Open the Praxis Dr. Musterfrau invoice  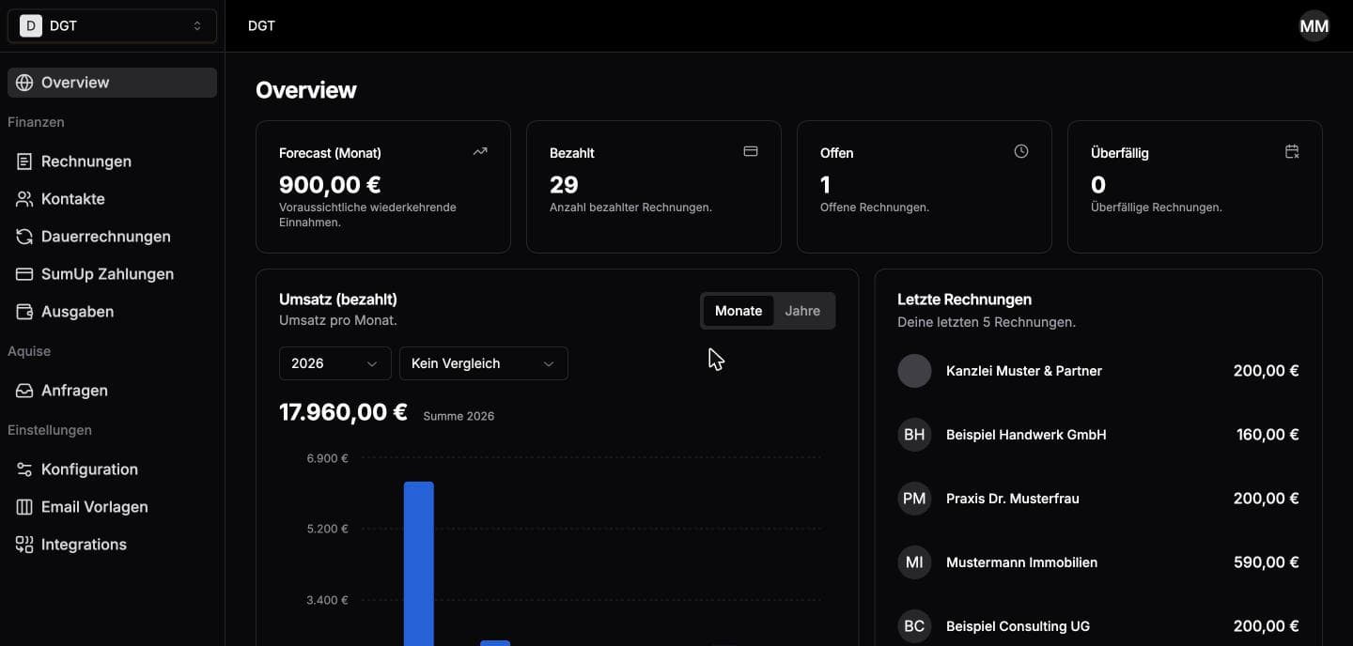click(x=1098, y=499)
